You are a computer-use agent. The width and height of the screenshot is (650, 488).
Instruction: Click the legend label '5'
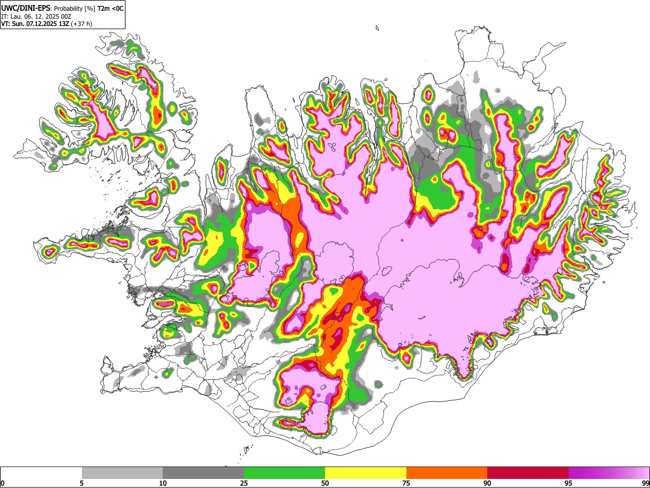coord(81,483)
